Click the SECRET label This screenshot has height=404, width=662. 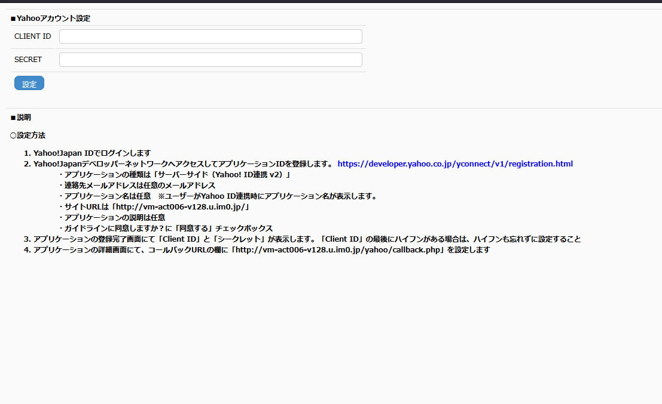[28, 60]
